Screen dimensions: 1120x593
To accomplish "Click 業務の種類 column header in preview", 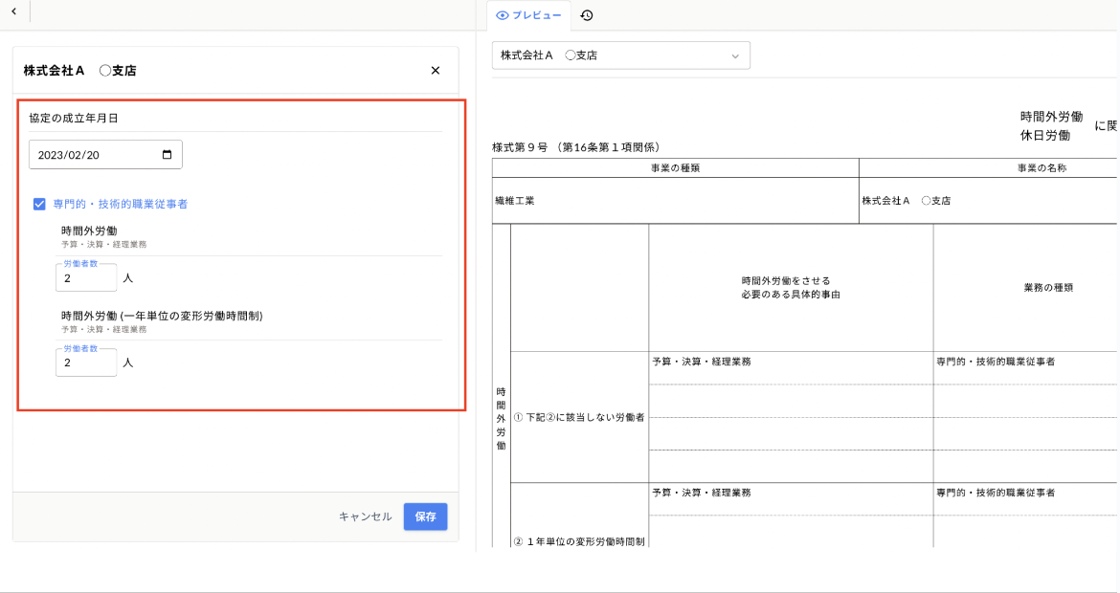I will [x=1047, y=288].
